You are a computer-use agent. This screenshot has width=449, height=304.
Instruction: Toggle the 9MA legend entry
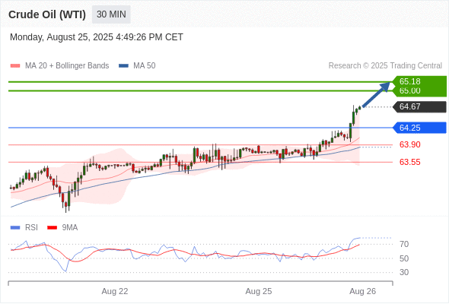62,228
